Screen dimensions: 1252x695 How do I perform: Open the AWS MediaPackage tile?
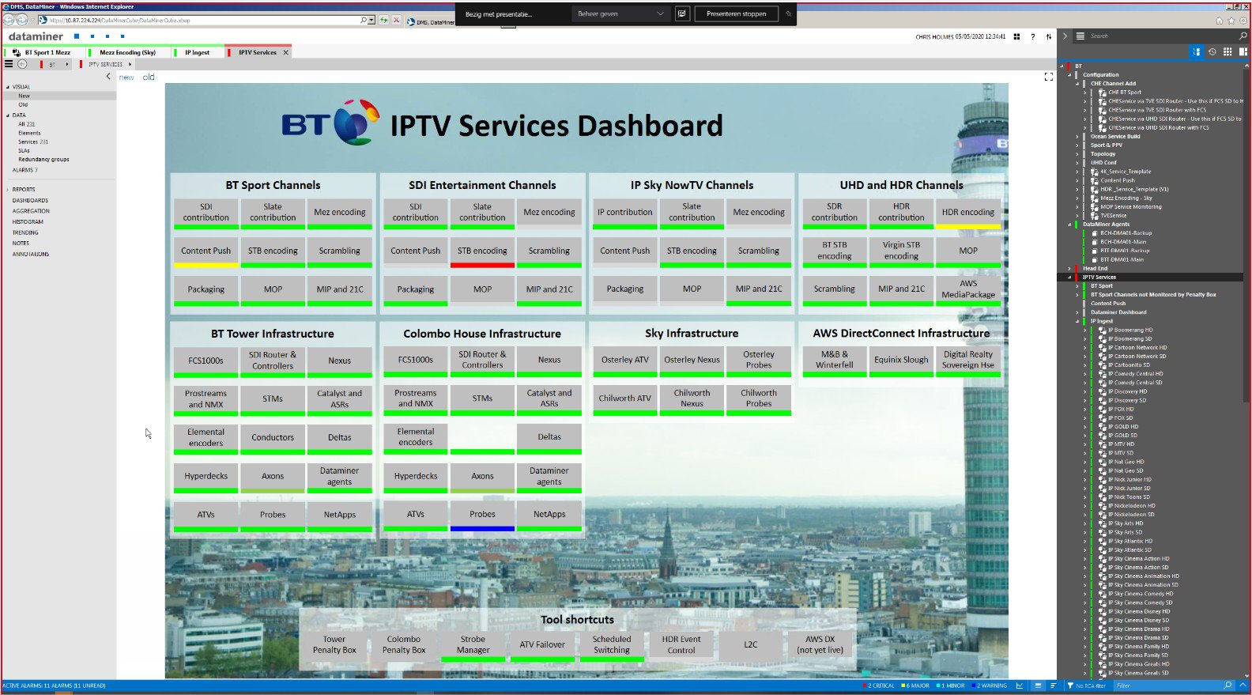967,290
